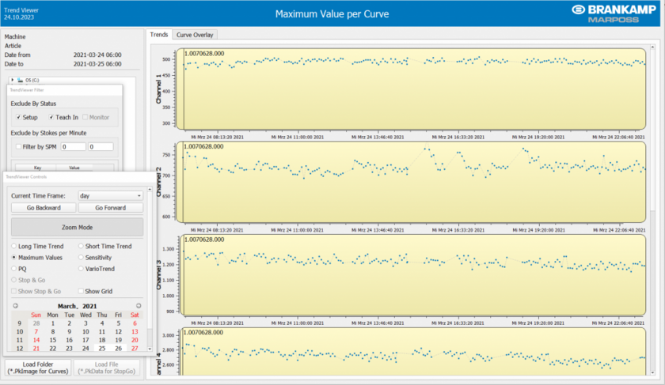Click the OS (C:) drive icon
Image resolution: width=665 pixels, height=385 pixels.
click(20, 80)
